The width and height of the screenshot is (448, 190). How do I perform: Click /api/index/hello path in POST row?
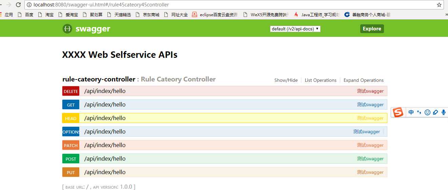click(x=105, y=159)
